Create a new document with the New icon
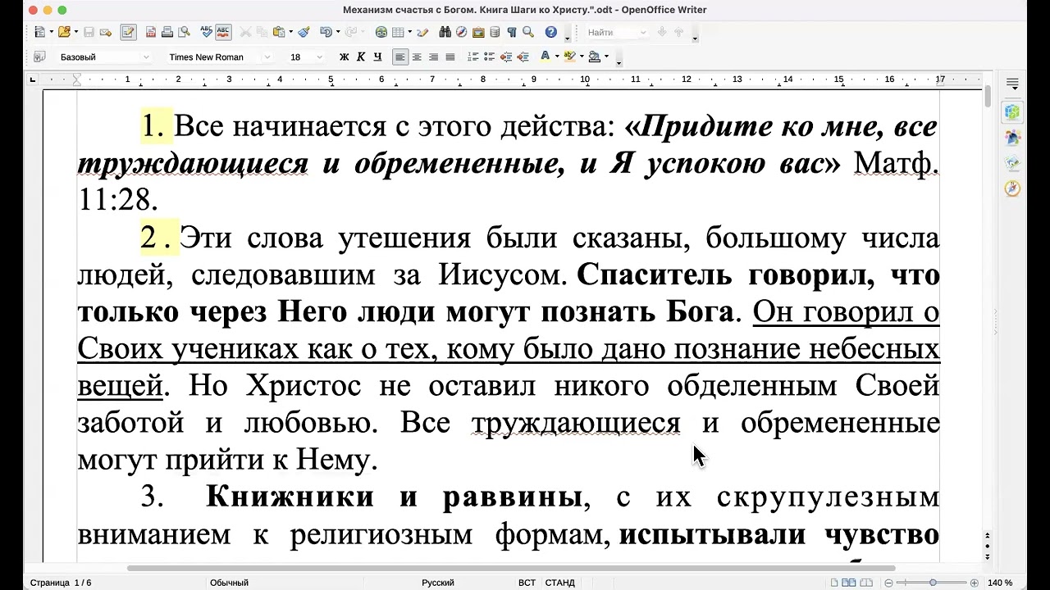 point(40,33)
